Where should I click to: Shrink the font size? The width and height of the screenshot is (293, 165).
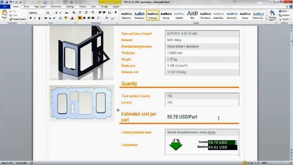(60, 13)
